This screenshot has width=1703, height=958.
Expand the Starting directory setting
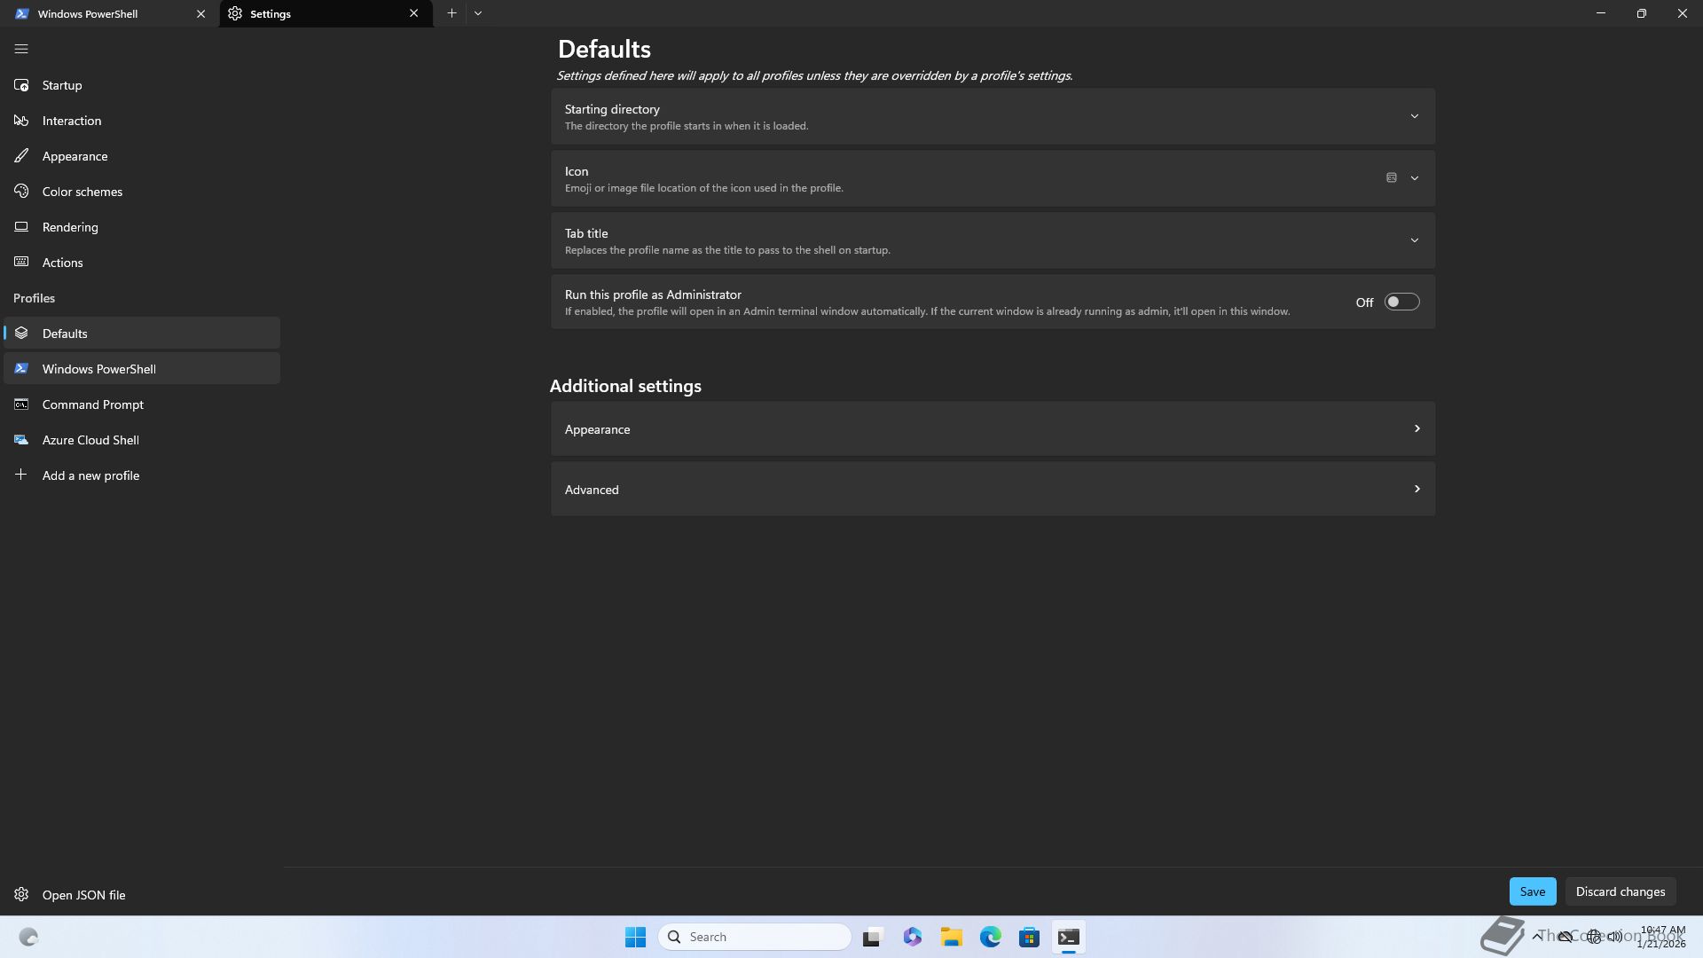tap(1414, 116)
